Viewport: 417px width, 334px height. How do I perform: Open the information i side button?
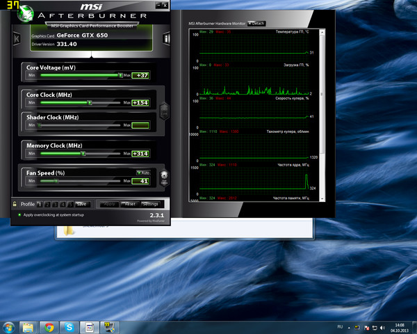(x=167, y=39)
